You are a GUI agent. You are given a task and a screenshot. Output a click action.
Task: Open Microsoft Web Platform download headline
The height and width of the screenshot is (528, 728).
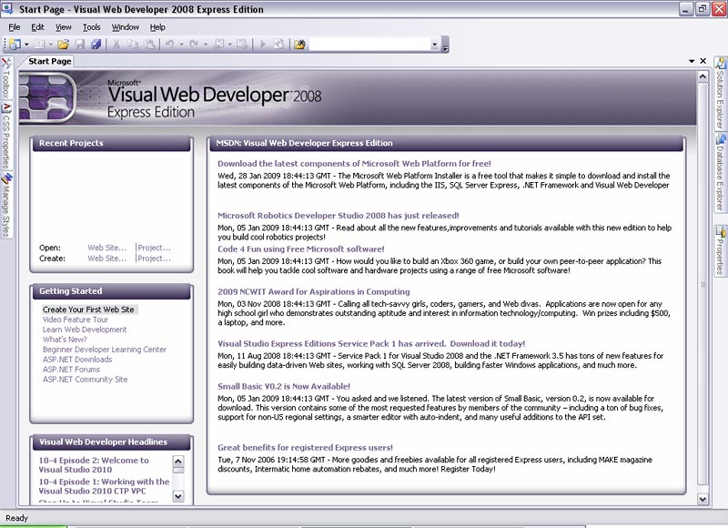click(354, 164)
